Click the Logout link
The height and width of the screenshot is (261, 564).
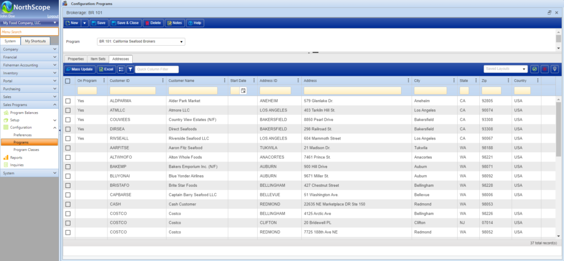(x=53, y=16)
